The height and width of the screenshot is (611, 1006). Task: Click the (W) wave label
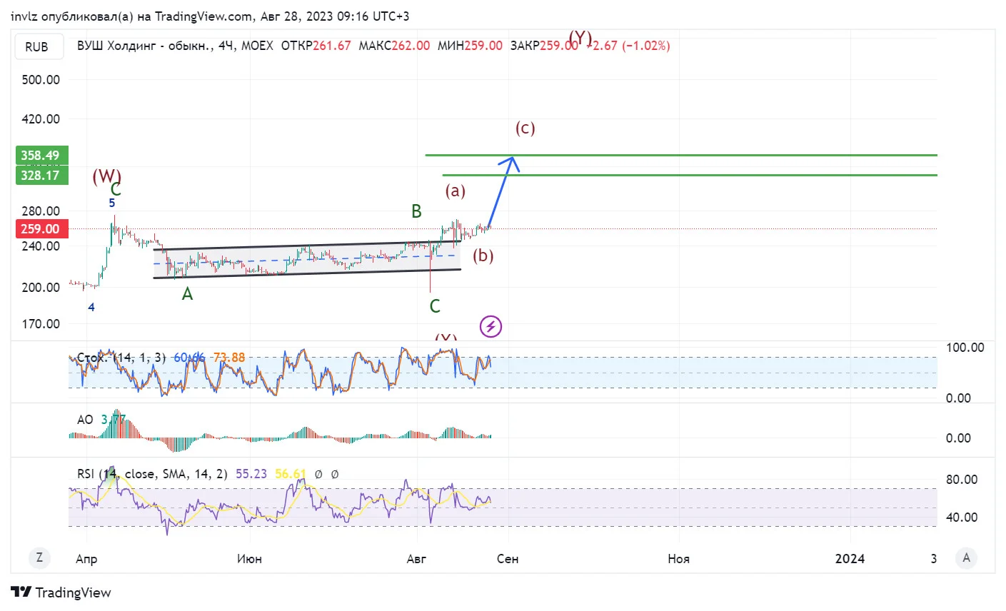click(106, 176)
